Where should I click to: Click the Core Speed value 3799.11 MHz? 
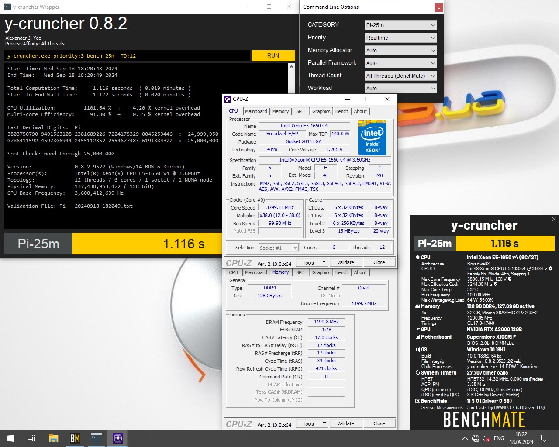[x=280, y=208]
